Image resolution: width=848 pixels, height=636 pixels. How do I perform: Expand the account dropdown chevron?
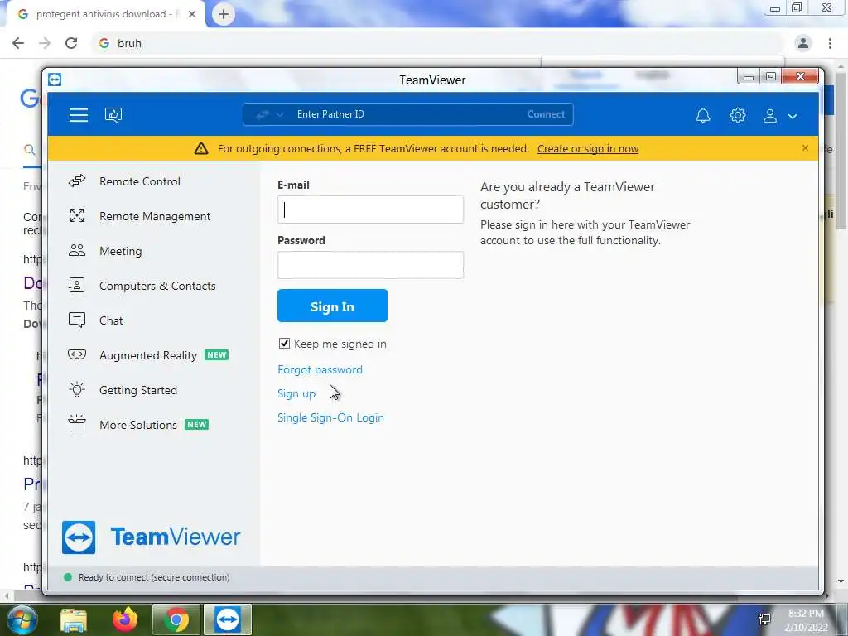[x=793, y=116]
